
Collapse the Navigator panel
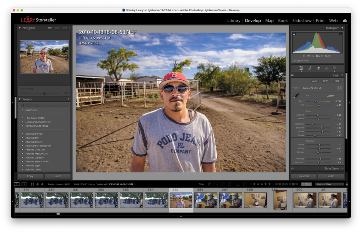click(x=20, y=28)
